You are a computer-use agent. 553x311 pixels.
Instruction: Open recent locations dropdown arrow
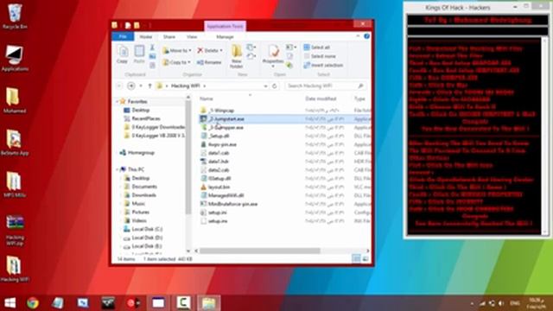click(x=141, y=86)
